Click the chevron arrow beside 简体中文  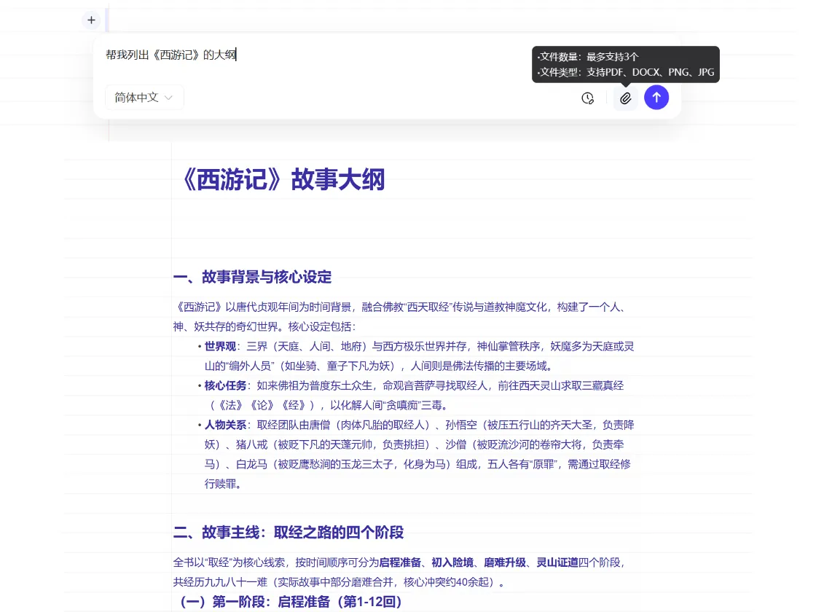click(x=169, y=98)
